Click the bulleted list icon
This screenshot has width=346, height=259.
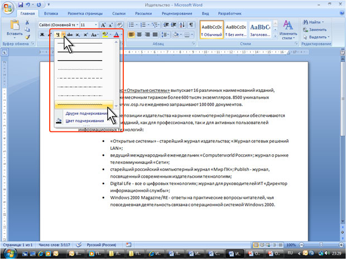coord(131,25)
